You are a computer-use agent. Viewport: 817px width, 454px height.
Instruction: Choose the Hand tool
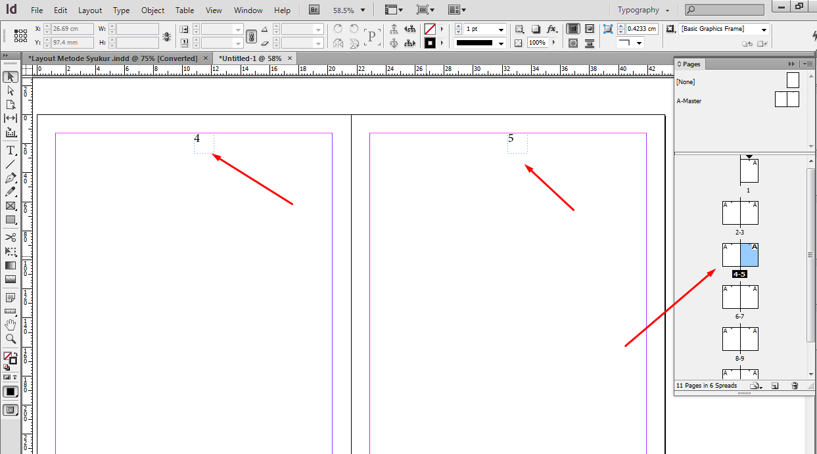pos(10,324)
